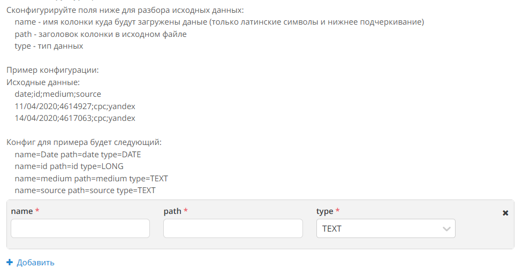Image resolution: width=530 pixels, height=276 pixels.
Task: Click the red asterisk next to name
Action: (x=37, y=210)
